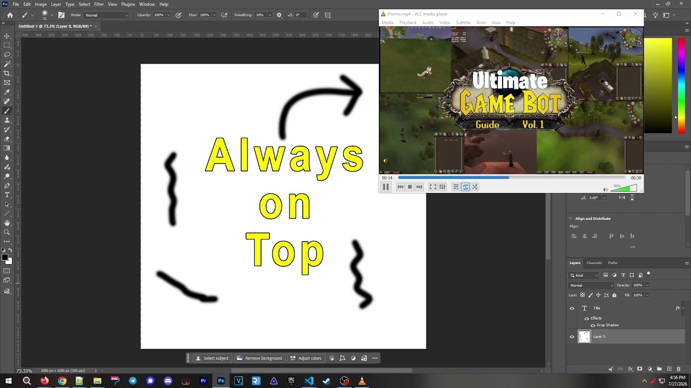Screen dimensions: 691x388
Task: Toggle VLC fullscreen button
Action: [x=432, y=187]
